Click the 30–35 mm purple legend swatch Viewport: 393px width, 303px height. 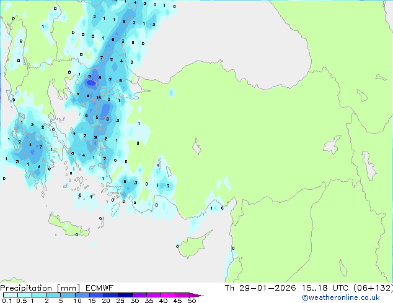point(139,295)
